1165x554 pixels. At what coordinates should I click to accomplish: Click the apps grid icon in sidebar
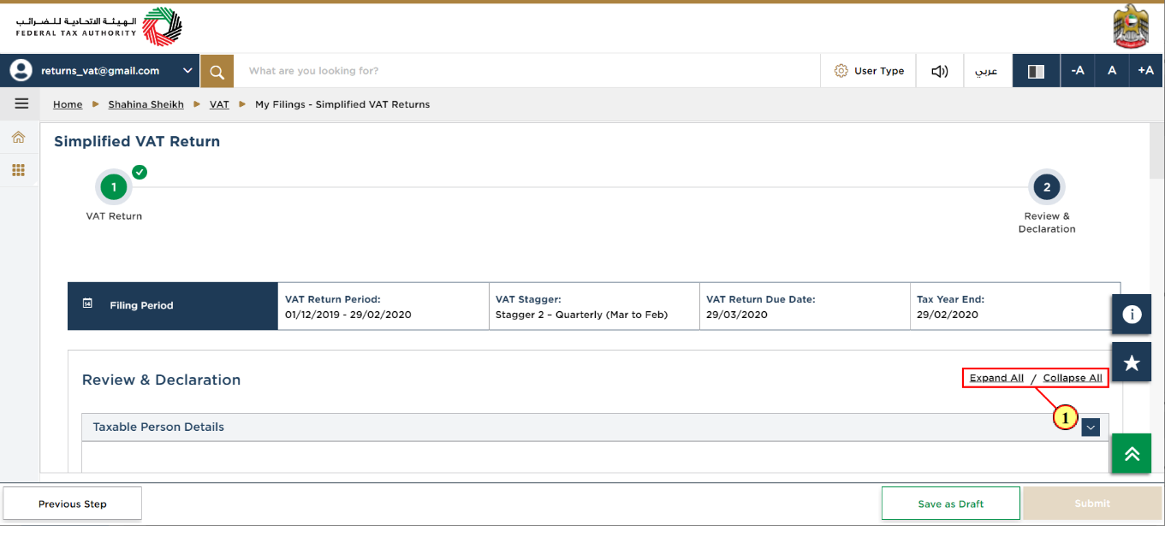(18, 170)
